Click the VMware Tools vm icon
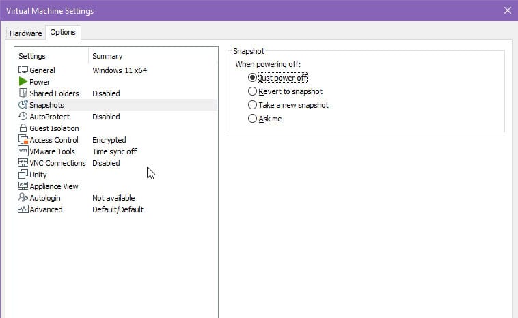 click(x=23, y=151)
